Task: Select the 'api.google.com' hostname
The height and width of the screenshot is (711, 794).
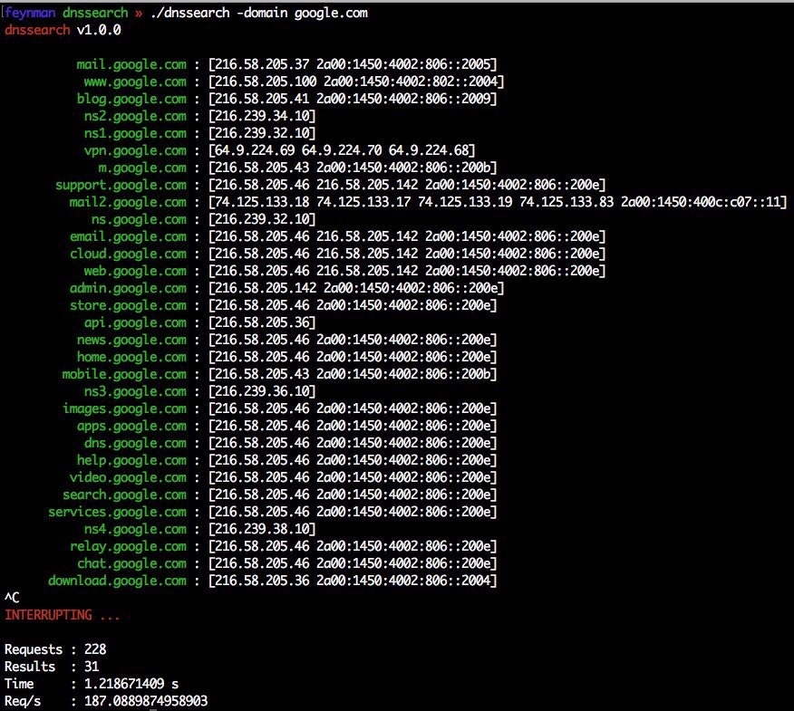Action: pos(135,322)
